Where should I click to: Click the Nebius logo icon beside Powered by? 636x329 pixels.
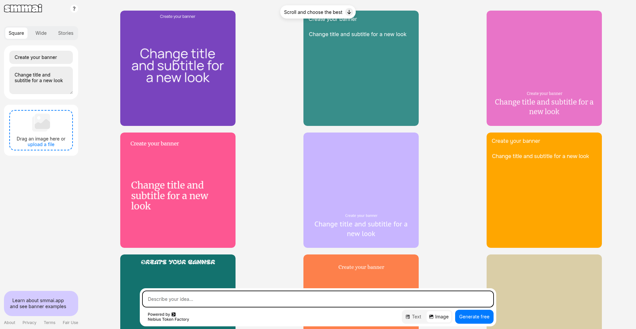coord(174,314)
